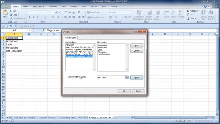
Task: Expand the Copy dropdown arrow
Action: coord(18,14)
